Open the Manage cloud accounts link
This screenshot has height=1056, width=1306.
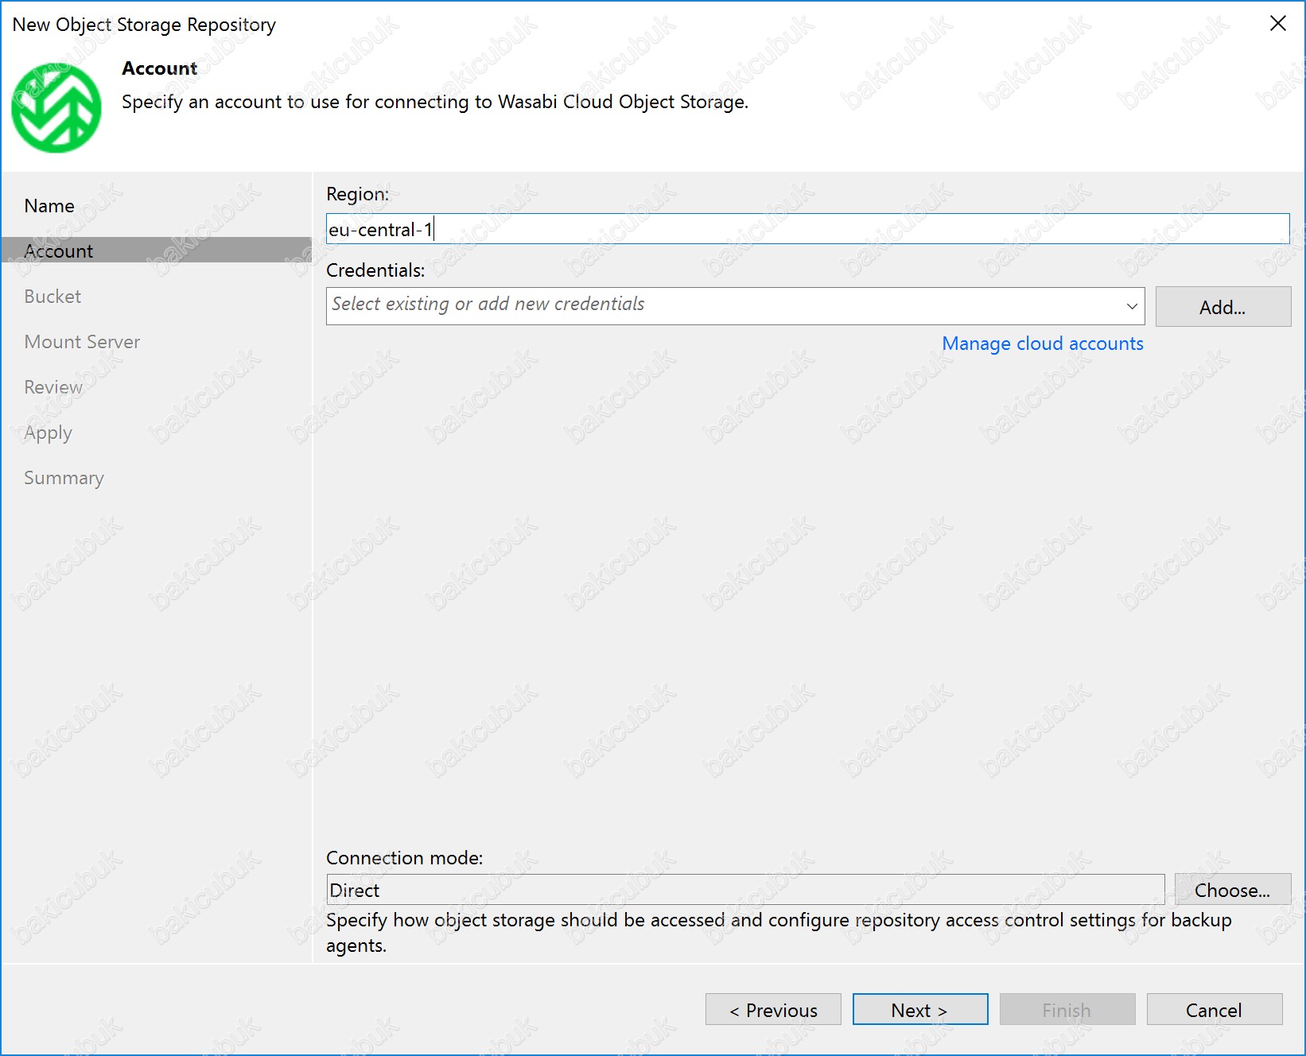pyautogui.click(x=1042, y=344)
